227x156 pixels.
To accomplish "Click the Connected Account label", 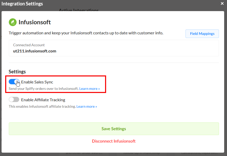I will tap(29, 45).
